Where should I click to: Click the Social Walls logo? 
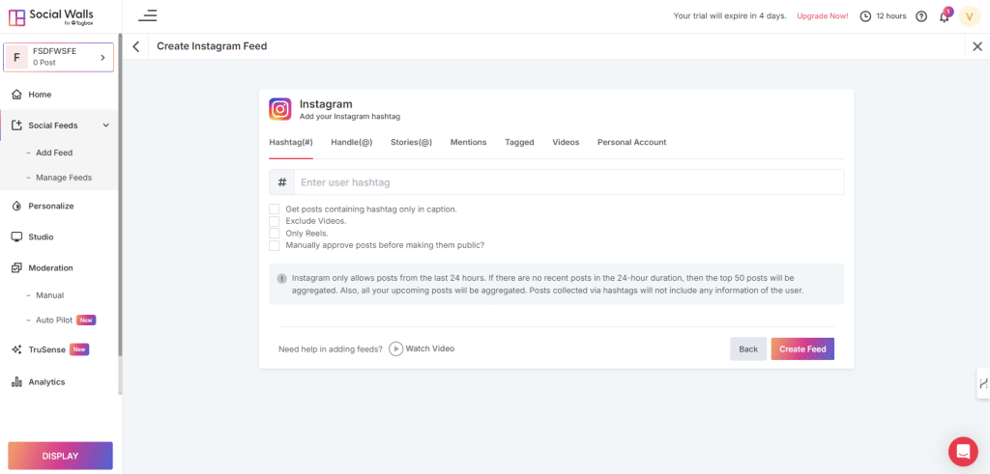click(x=51, y=17)
